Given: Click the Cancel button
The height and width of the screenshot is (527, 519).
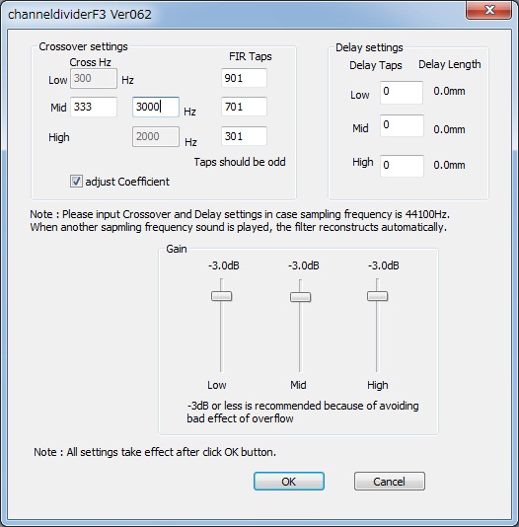Looking at the screenshot, I should 390,482.
